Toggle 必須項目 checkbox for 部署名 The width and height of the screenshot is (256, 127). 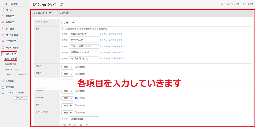(76, 74)
